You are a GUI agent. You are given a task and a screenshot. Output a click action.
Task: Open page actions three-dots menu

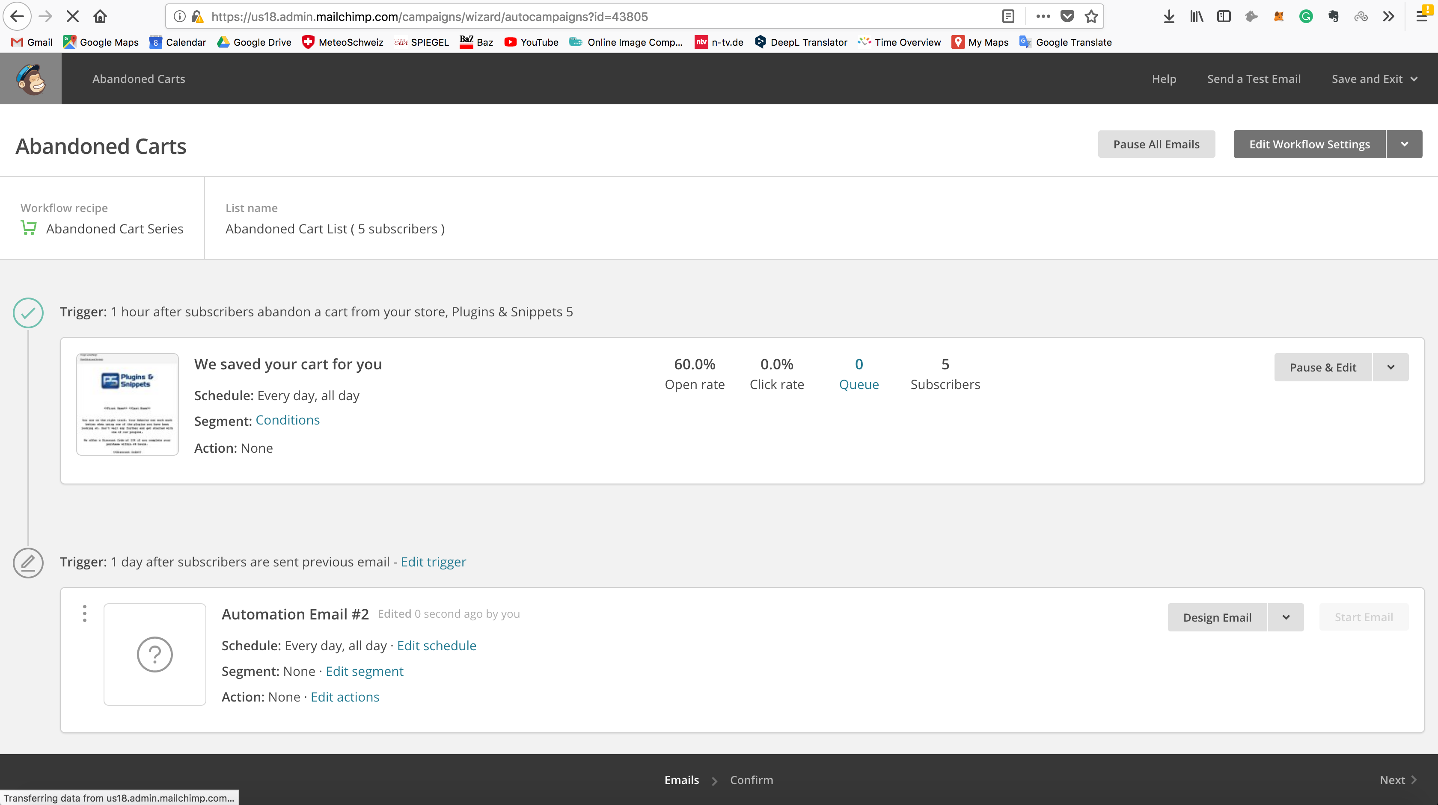click(x=1043, y=16)
